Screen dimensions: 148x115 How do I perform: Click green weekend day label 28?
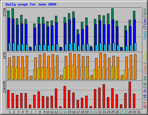coord(126,112)
